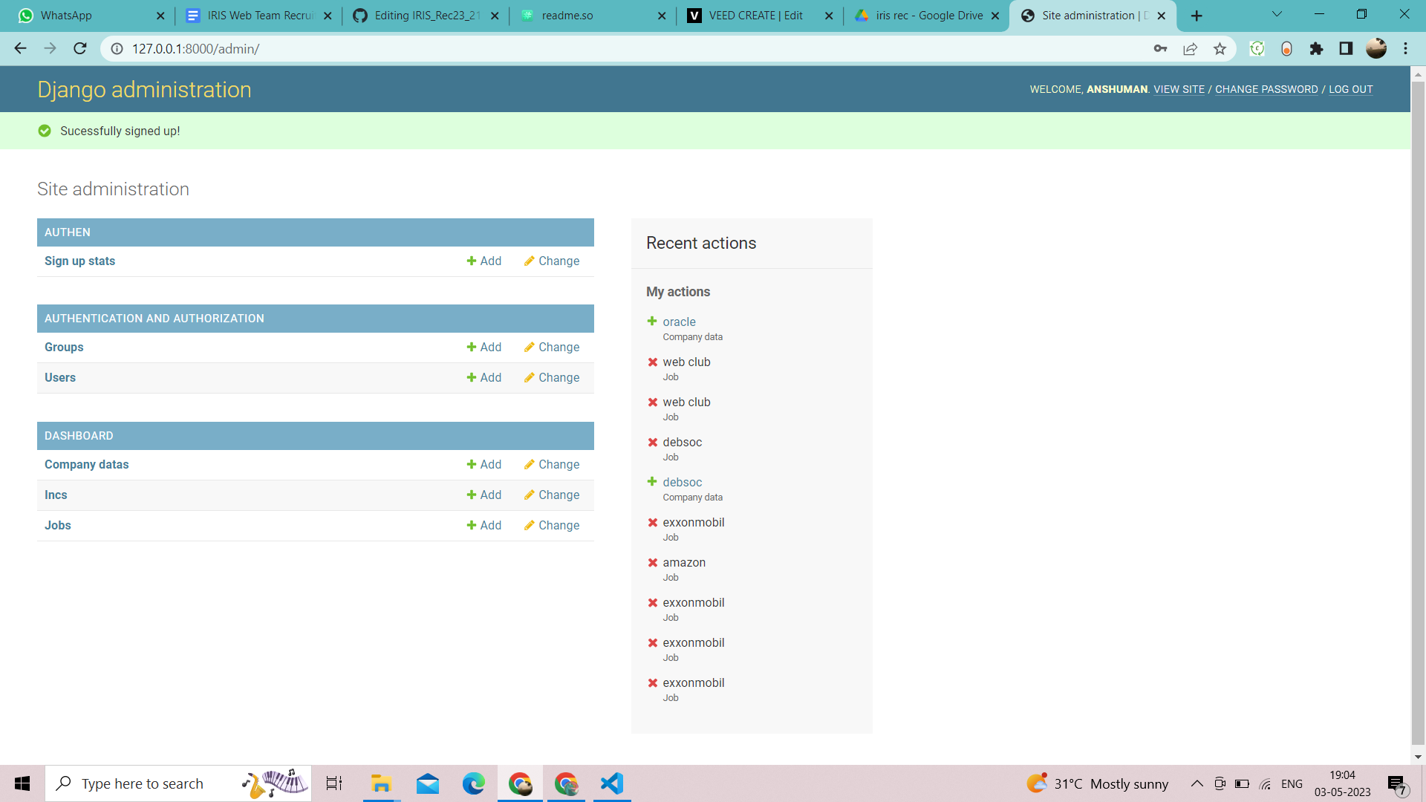Open Visual Studio Code from the taskbar
Screen dimensions: 1426x802
coord(611,783)
